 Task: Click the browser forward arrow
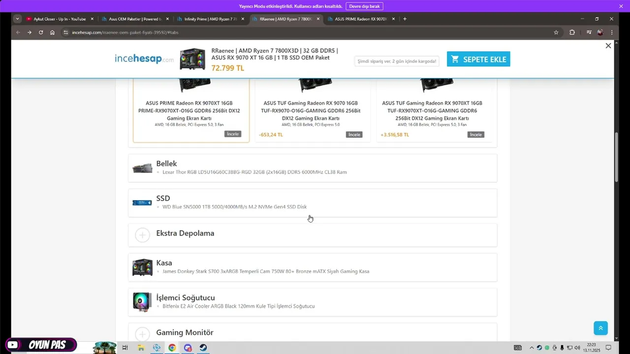tap(30, 32)
